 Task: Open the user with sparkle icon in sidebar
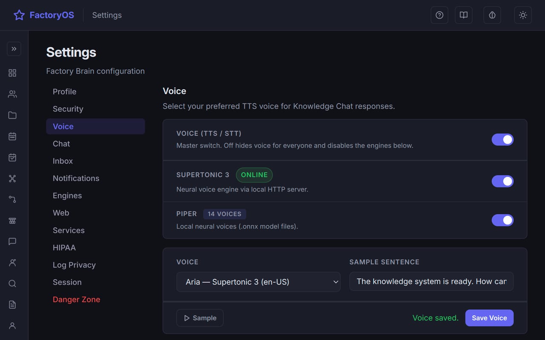pyautogui.click(x=12, y=263)
